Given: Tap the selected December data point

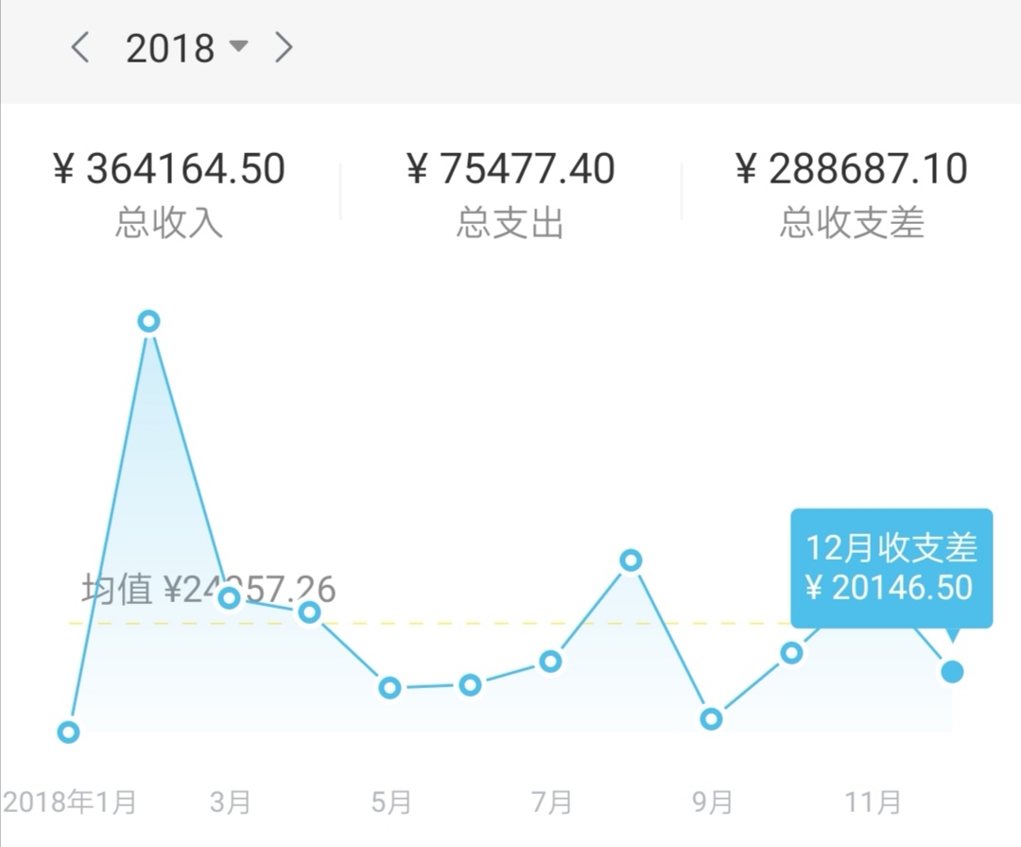Looking at the screenshot, I should pyautogui.click(x=952, y=672).
